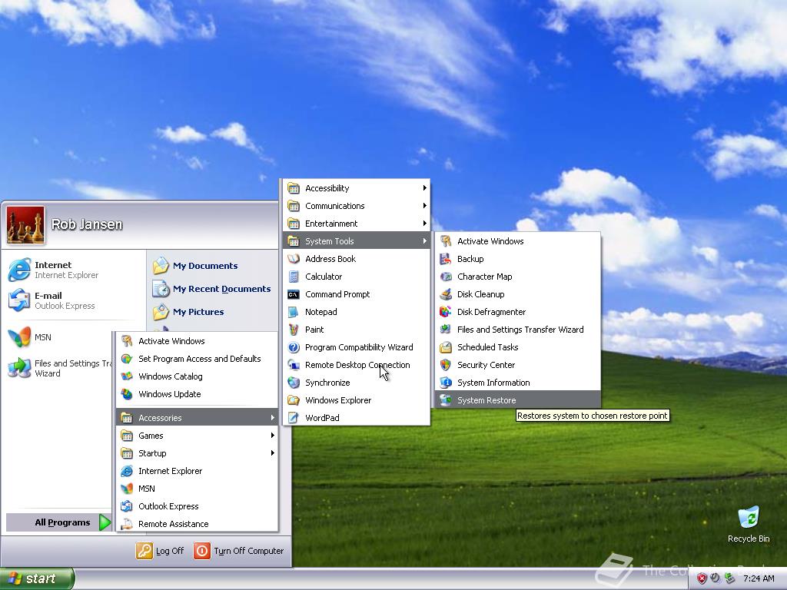The height and width of the screenshot is (590, 787).
Task: Click the WordPad icon
Action: [294, 417]
